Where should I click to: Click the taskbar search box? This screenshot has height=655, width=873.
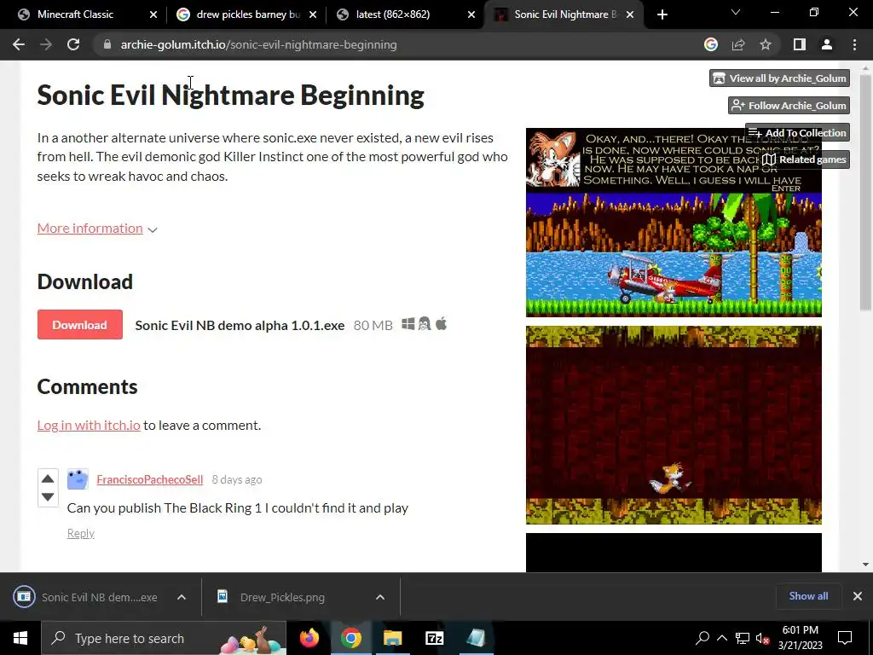[x=164, y=638]
